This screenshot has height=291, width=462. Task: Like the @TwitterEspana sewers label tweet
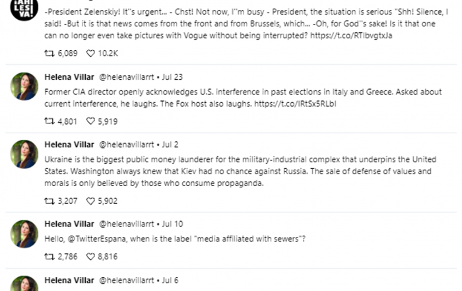90,257
